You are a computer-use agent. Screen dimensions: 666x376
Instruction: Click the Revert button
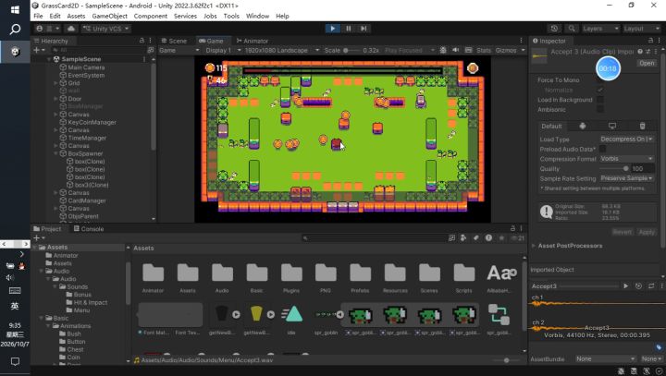coord(623,232)
